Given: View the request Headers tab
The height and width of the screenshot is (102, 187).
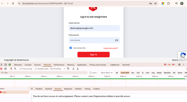Looking at the screenshot, I should click(39, 89).
